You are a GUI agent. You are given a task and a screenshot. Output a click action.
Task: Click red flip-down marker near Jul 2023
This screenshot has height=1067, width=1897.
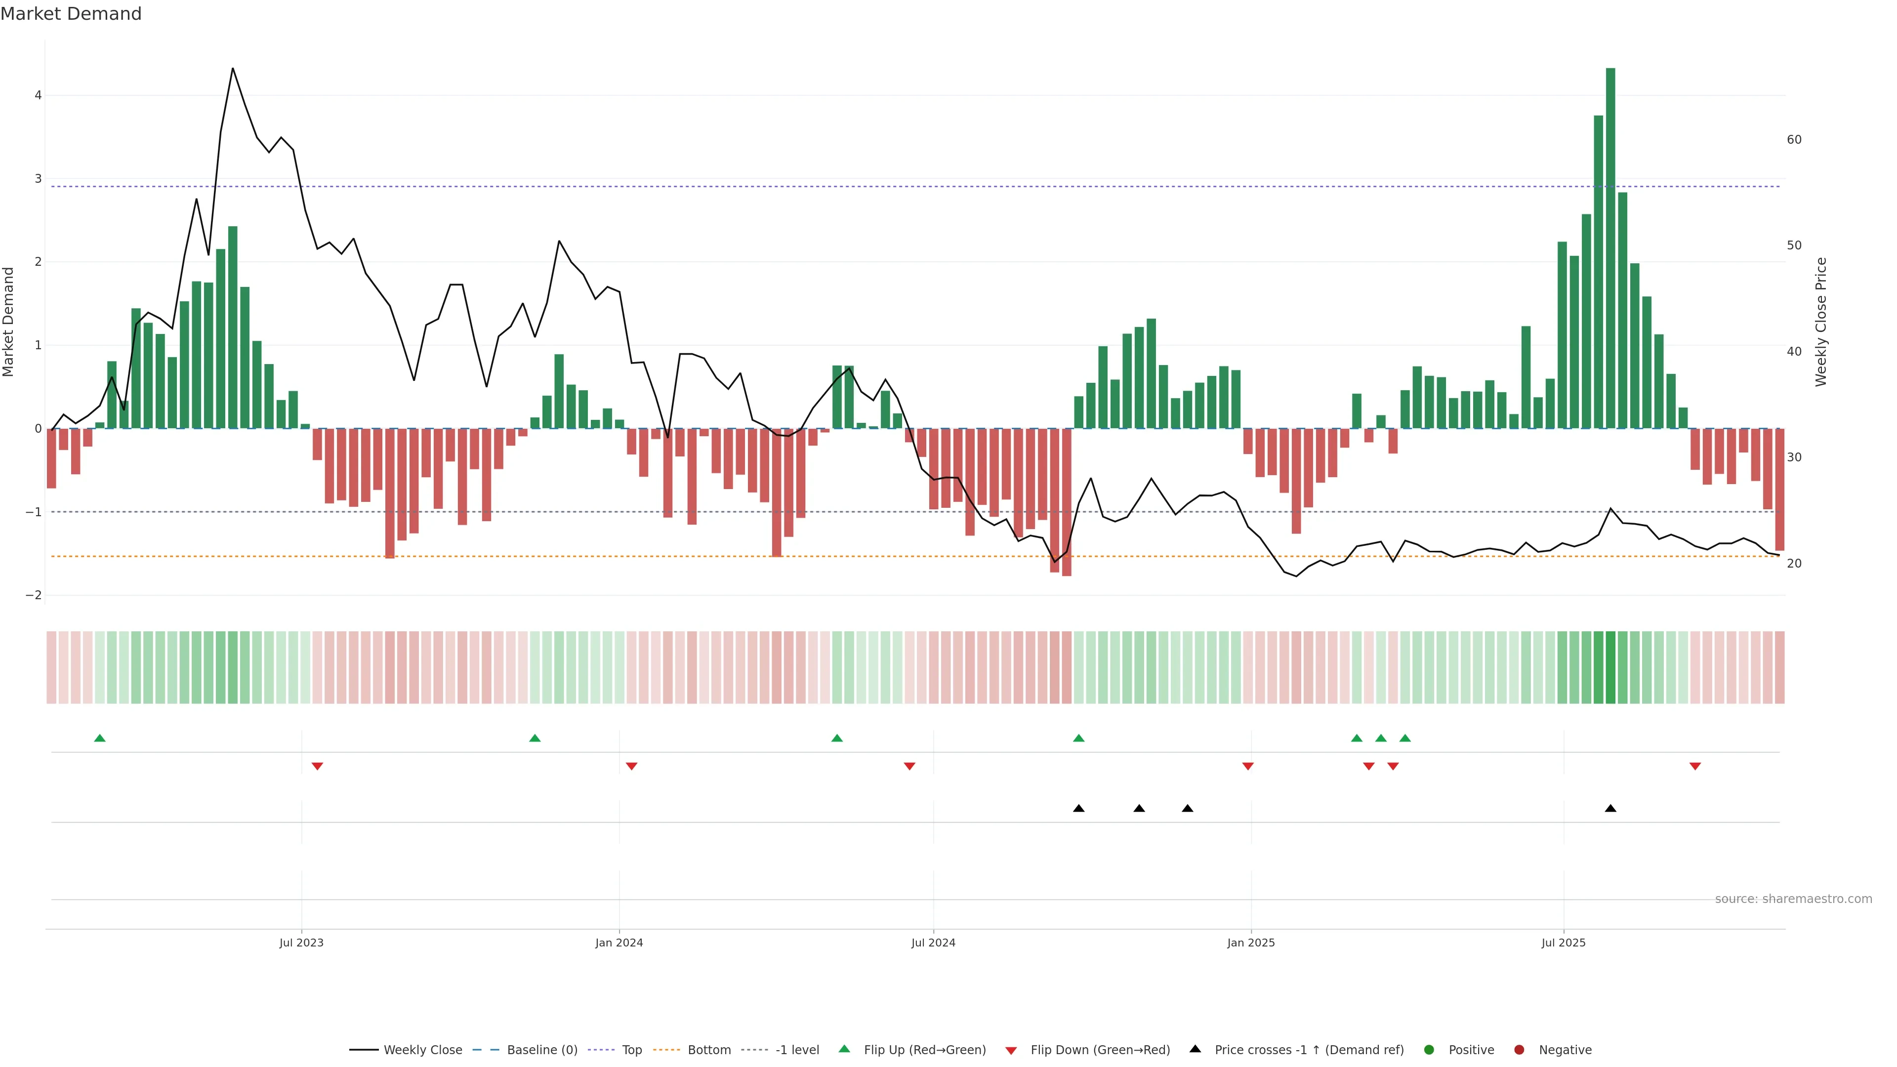317,767
